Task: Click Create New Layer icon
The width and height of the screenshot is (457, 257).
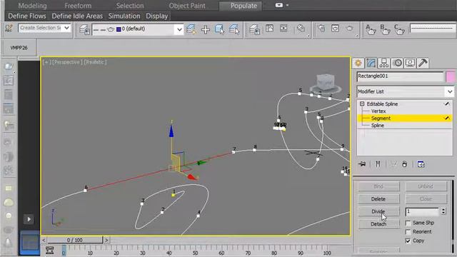Action: pos(191,29)
